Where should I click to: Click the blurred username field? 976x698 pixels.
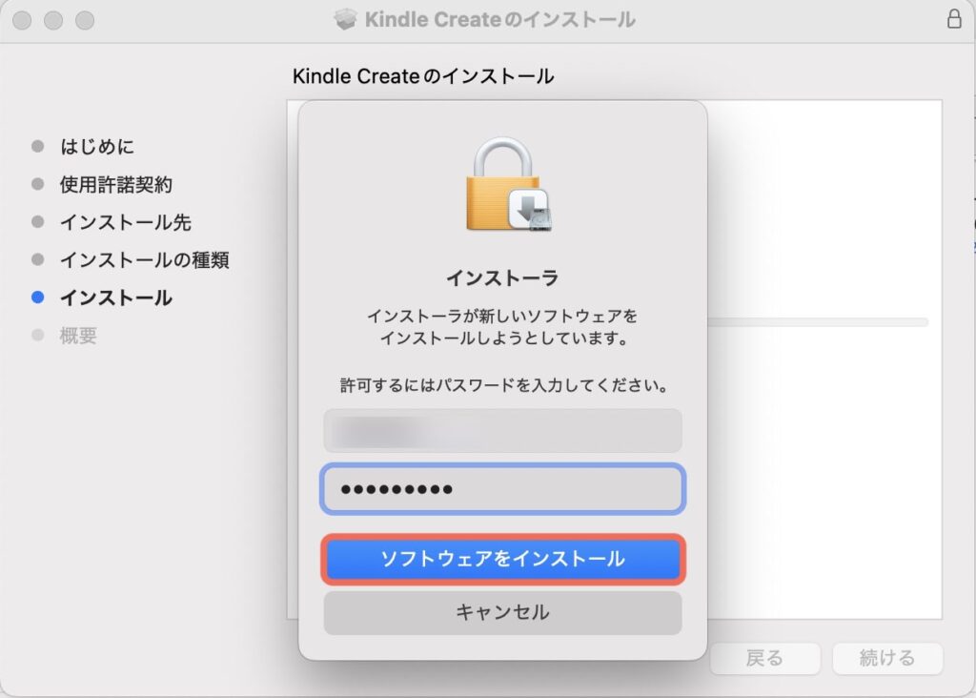(502, 431)
